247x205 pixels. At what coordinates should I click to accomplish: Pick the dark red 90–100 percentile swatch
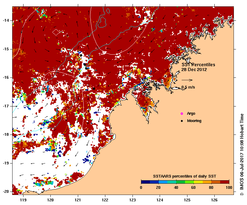(x=225, y=182)
